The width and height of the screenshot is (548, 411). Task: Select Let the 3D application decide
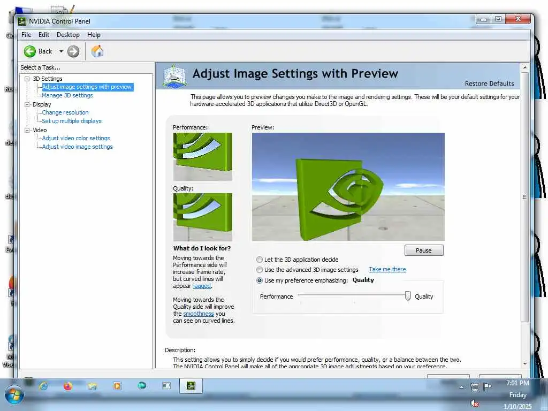(x=260, y=260)
